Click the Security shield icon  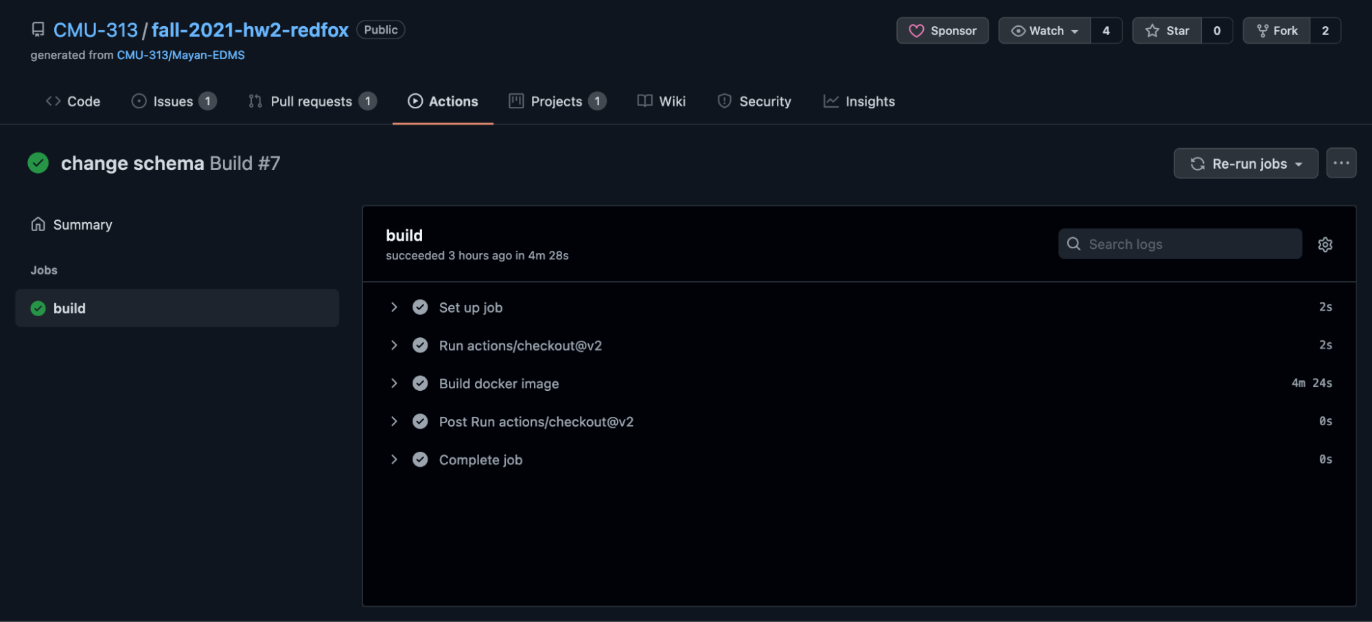[724, 101]
